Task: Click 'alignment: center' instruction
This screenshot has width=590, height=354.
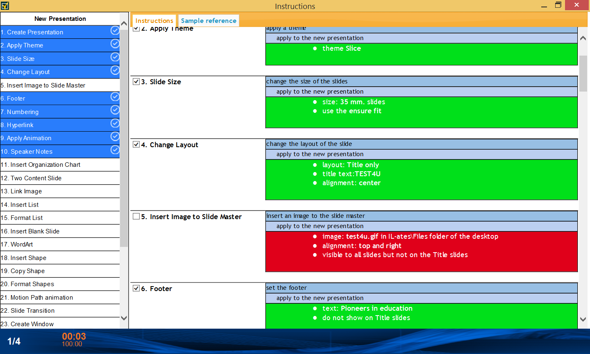Action: point(351,183)
